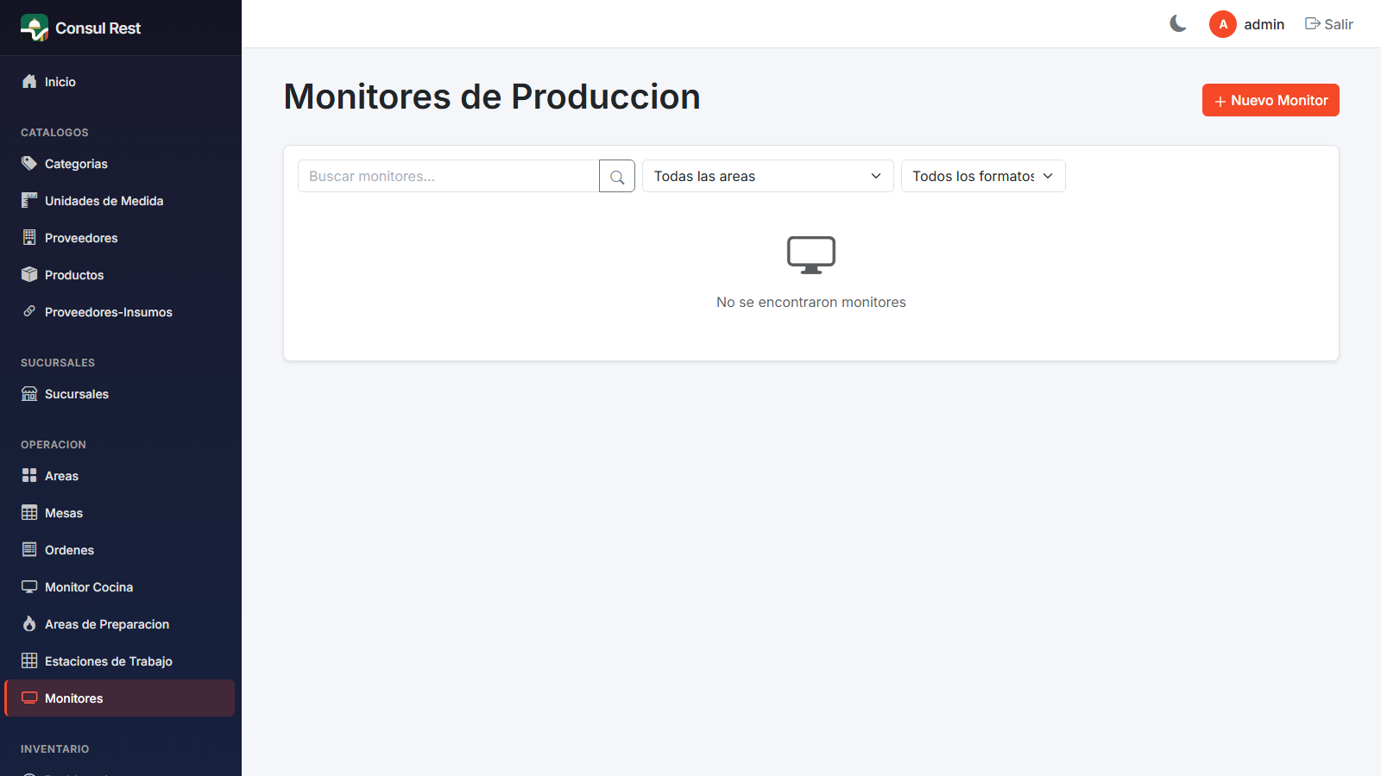1381x776 pixels.
Task: Focus the Buscar monitores search field
Action: click(449, 176)
